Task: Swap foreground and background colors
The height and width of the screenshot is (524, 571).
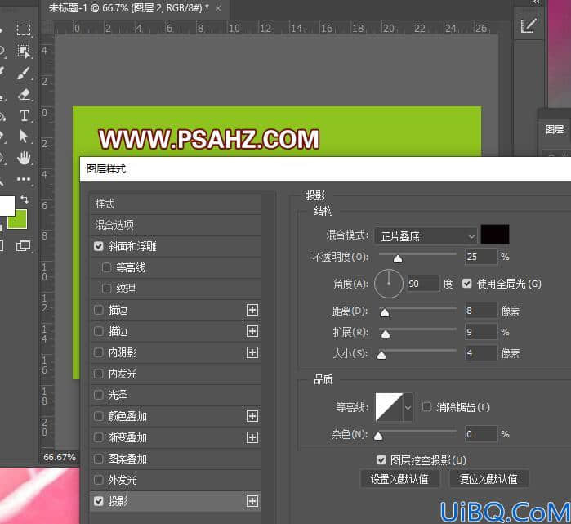Action: [x=25, y=199]
